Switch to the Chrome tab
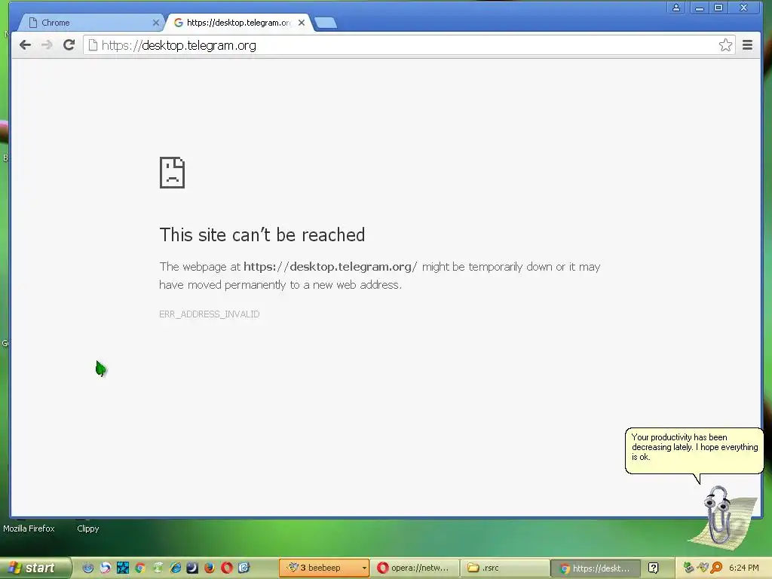Screen dimensions: 772x579 (x=91, y=23)
